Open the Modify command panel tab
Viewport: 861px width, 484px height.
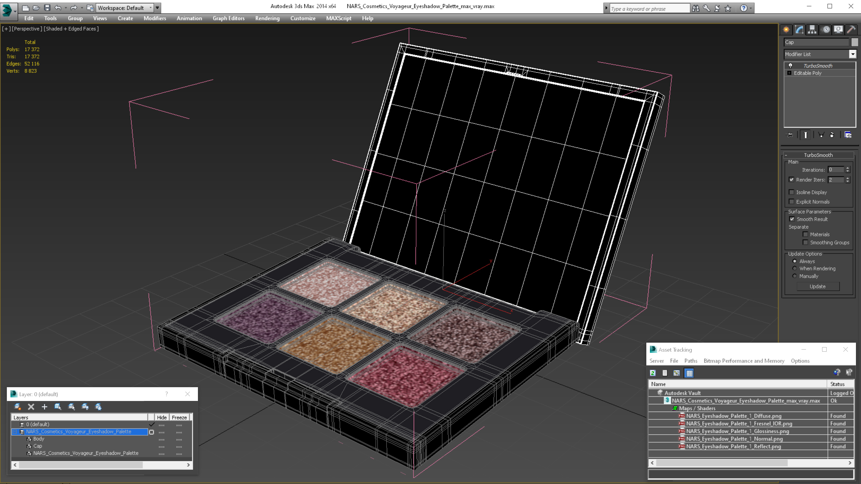point(799,30)
